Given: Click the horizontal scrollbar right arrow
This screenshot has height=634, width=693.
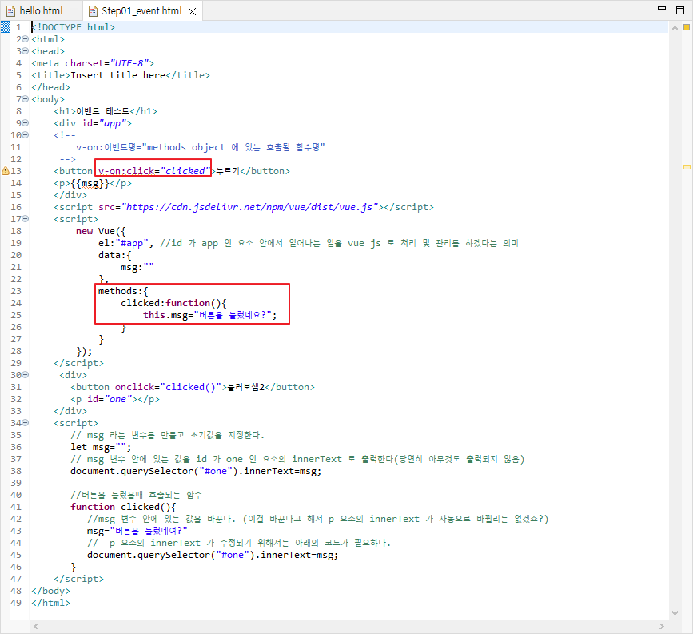Looking at the screenshot, I should tap(662, 626).
